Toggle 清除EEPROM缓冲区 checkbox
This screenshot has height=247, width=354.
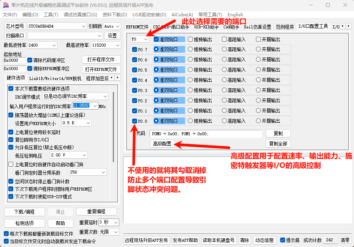(30, 68)
